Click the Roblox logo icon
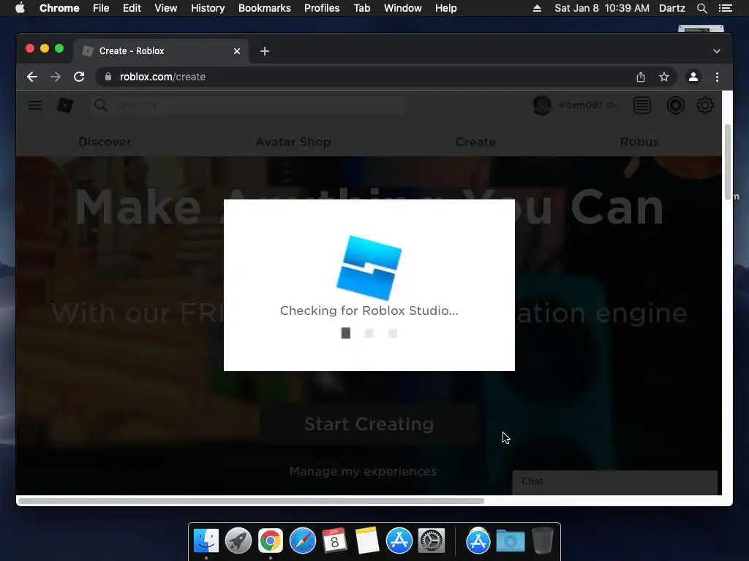This screenshot has height=561, width=749. tap(65, 105)
